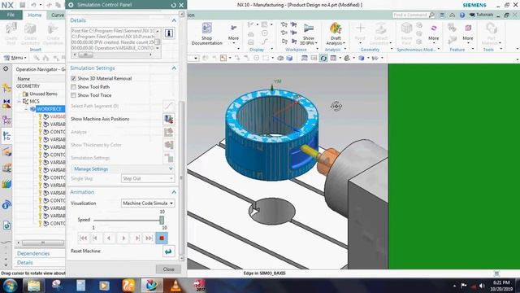Select WORKPIECE in the navigator tree
Image resolution: width=520 pixels, height=293 pixels.
tap(49, 109)
